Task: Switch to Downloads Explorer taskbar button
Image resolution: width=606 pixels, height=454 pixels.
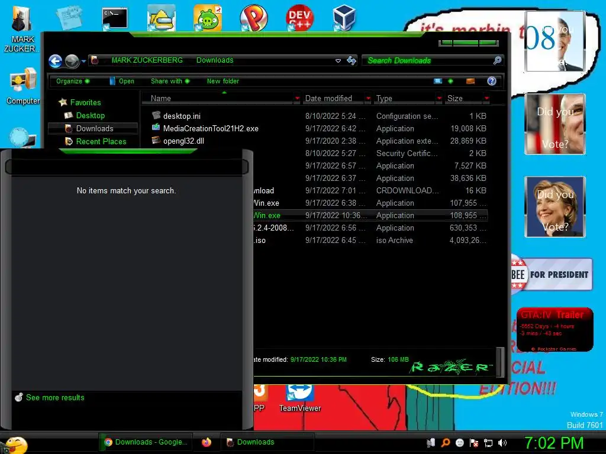Action: (x=267, y=442)
